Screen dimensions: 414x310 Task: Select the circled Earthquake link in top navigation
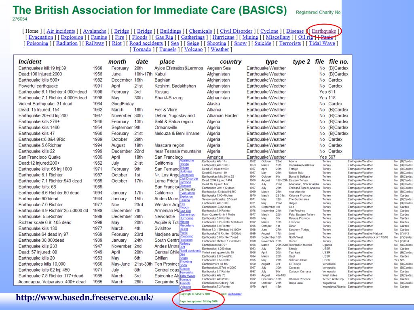[x=324, y=31]
